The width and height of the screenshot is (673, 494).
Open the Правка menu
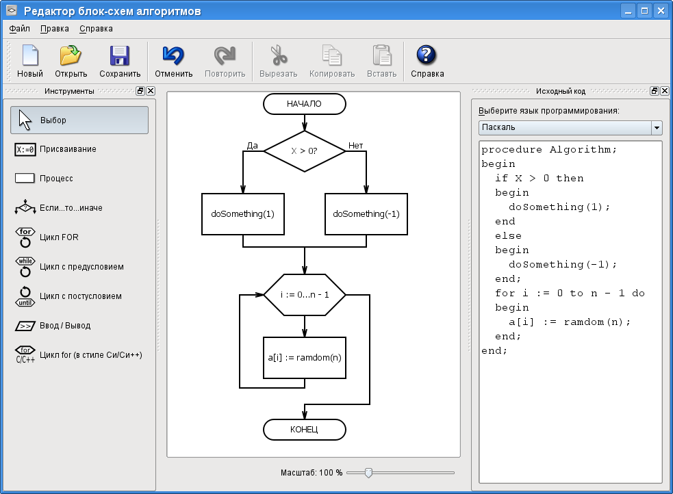pyautogui.click(x=55, y=29)
